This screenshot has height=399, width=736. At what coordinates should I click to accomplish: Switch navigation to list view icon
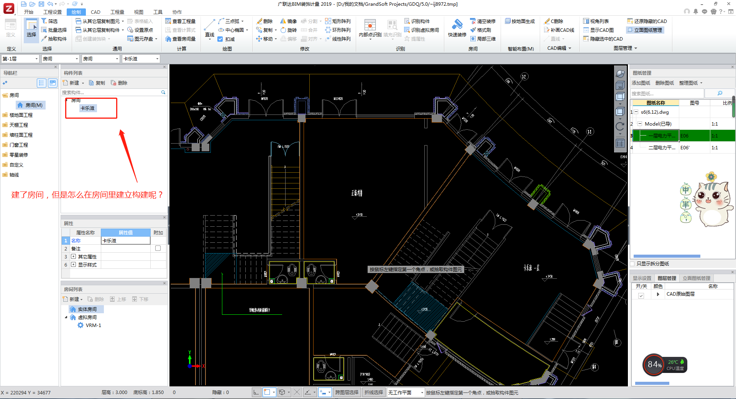(x=41, y=83)
